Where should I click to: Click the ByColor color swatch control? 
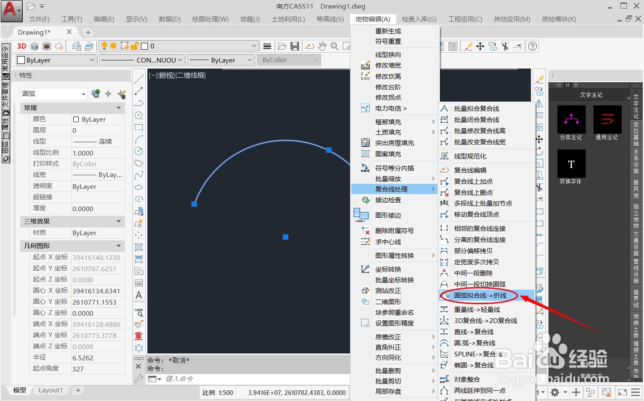point(288,60)
